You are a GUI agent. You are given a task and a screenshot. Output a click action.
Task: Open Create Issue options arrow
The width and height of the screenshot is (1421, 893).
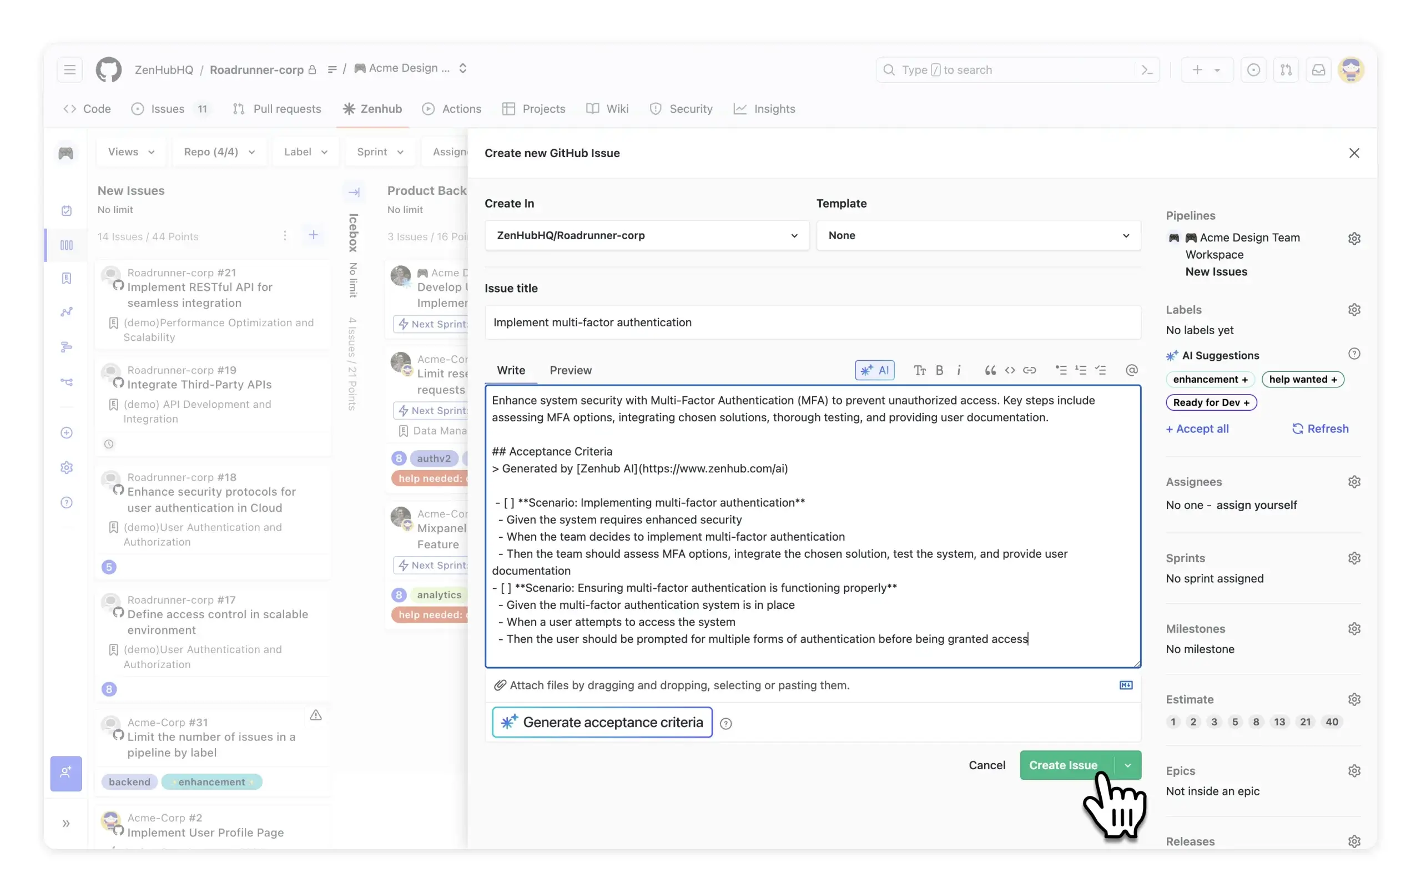pos(1127,765)
